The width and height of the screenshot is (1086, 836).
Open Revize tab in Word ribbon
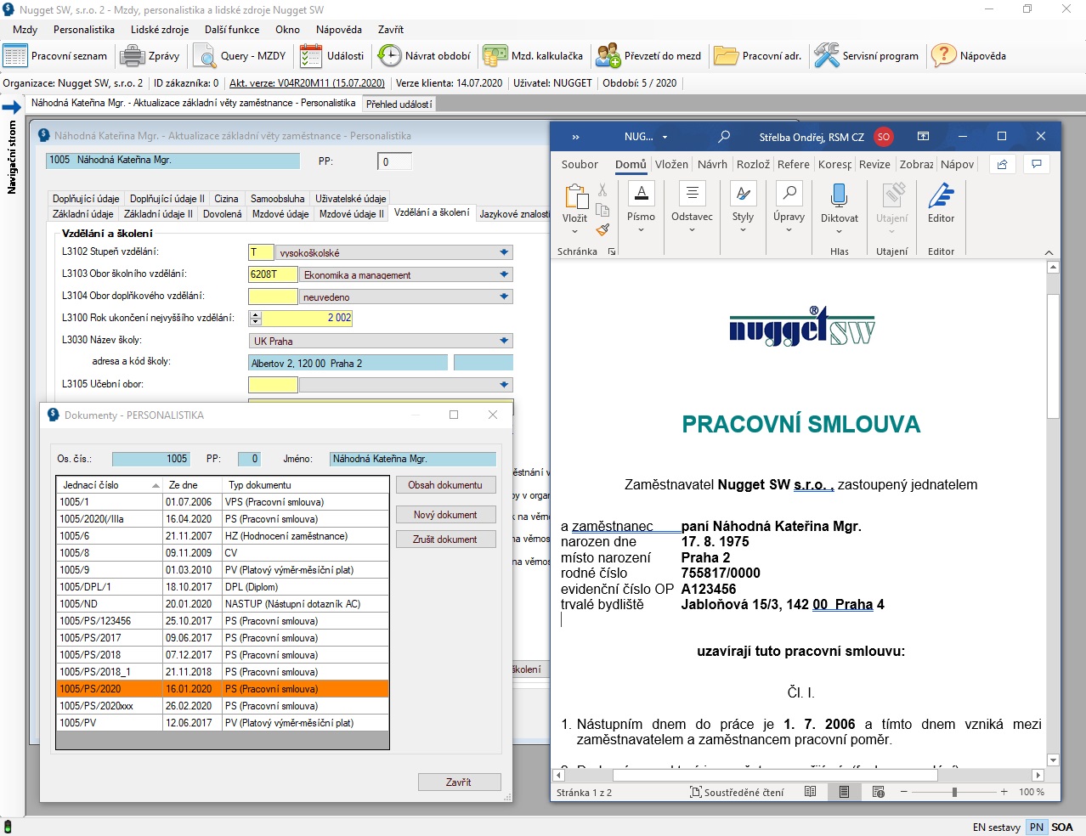click(x=874, y=164)
